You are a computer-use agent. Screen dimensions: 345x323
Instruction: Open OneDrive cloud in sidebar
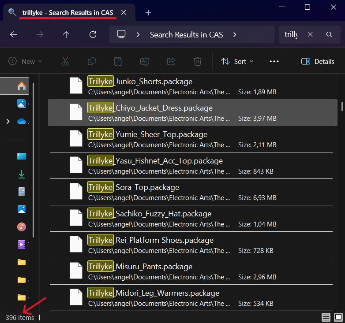click(21, 121)
